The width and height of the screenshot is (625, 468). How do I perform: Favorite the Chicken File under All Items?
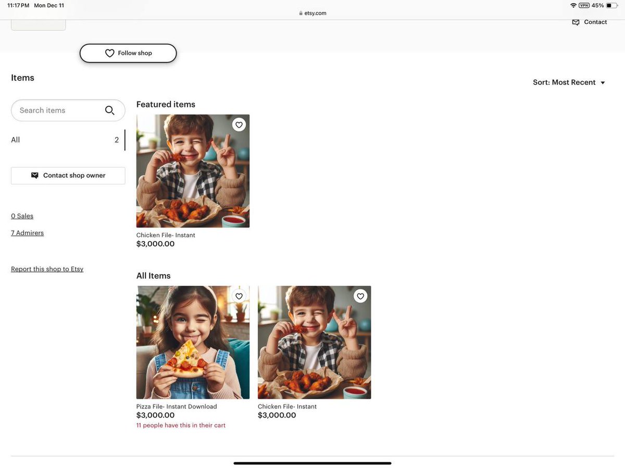pyautogui.click(x=360, y=296)
